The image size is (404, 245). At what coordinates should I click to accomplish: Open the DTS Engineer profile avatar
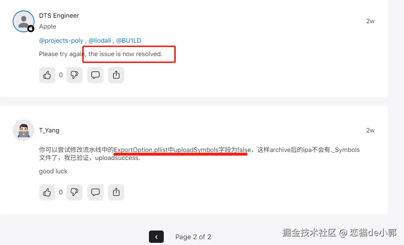24,21
